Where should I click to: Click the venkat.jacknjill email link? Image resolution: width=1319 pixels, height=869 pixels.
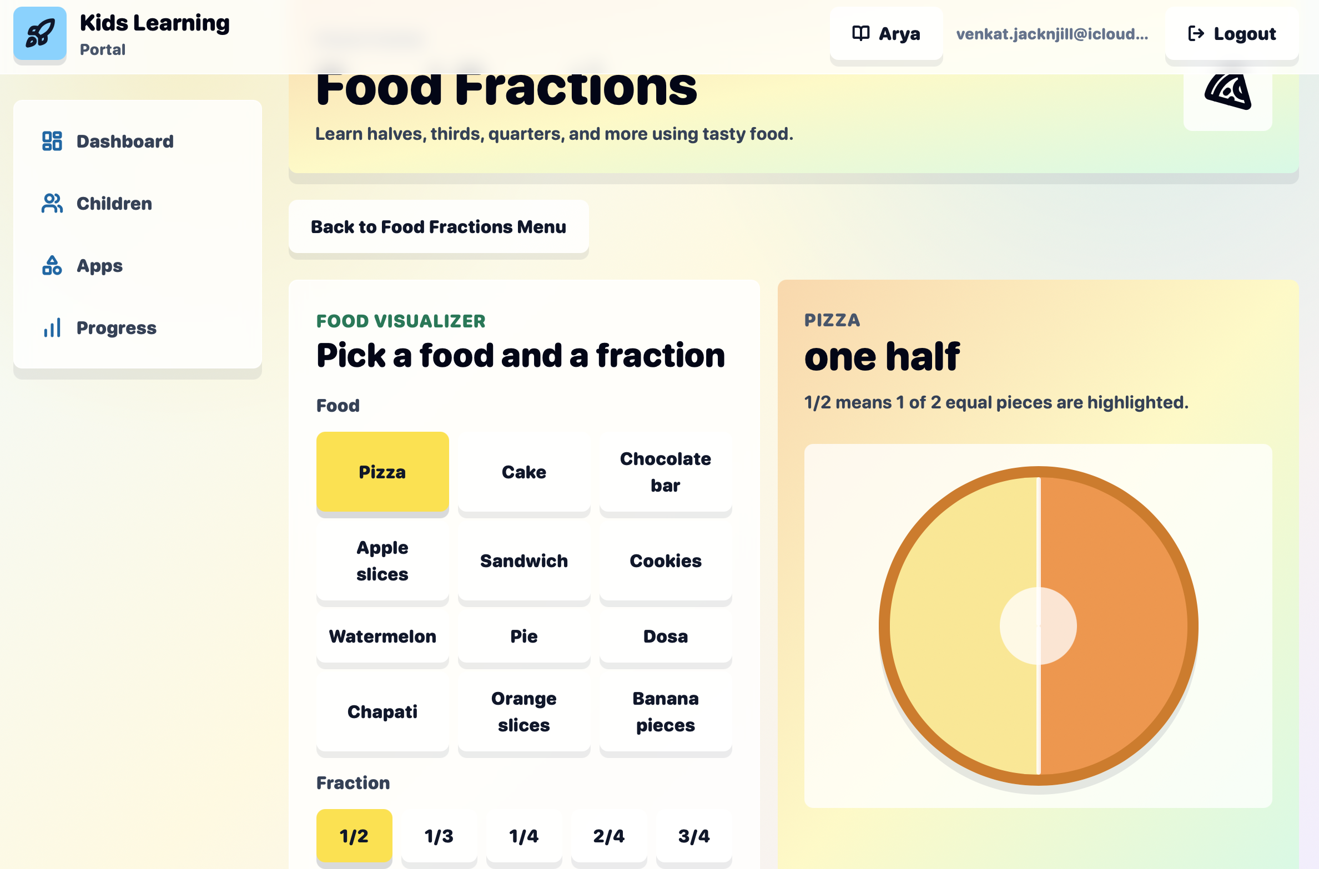pos(1052,34)
